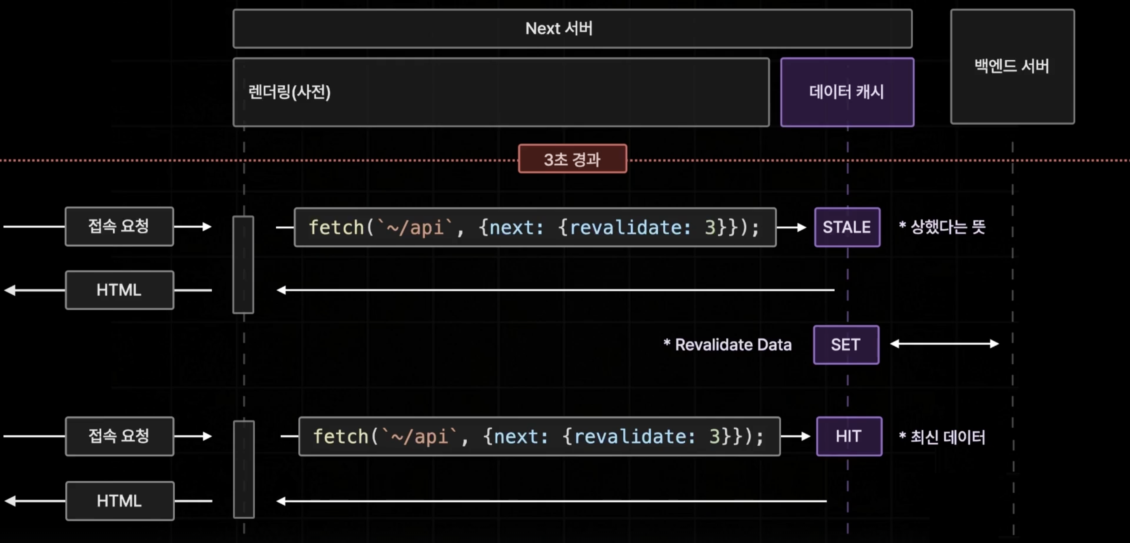The height and width of the screenshot is (543, 1130).
Task: Select the first fetch revalidate code block
Action: (535, 227)
